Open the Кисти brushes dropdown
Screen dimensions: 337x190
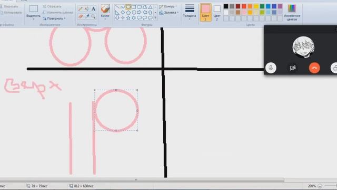coord(105,19)
